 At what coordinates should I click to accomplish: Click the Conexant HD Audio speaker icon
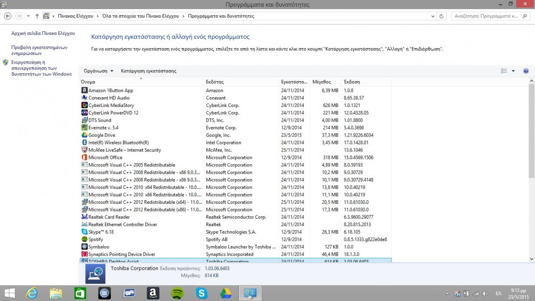pyautogui.click(x=85, y=98)
